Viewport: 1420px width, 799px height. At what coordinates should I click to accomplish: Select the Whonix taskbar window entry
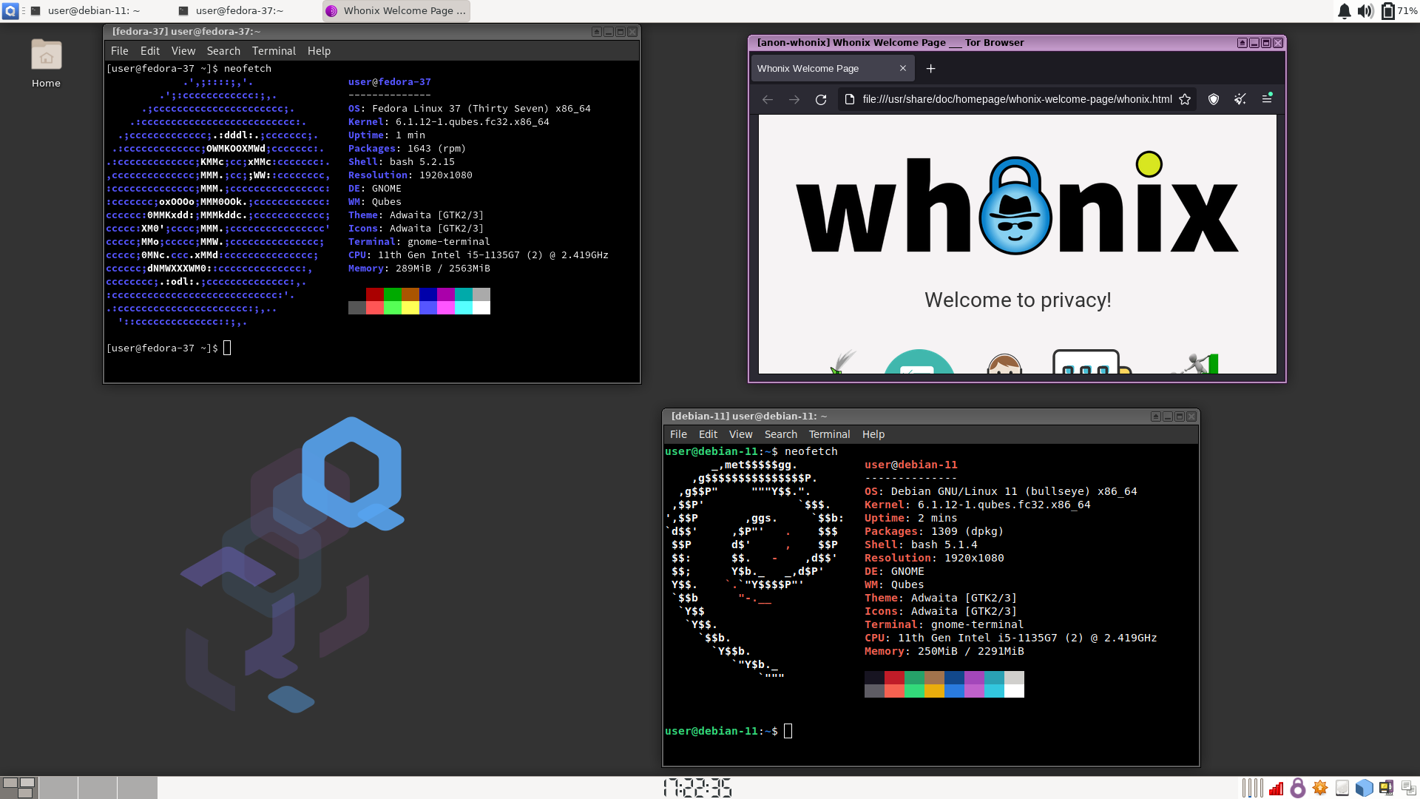coord(396,11)
